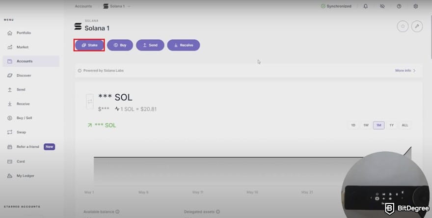Click the Accounts wallet icon
This screenshot has height=218, width=432.
click(10, 61)
